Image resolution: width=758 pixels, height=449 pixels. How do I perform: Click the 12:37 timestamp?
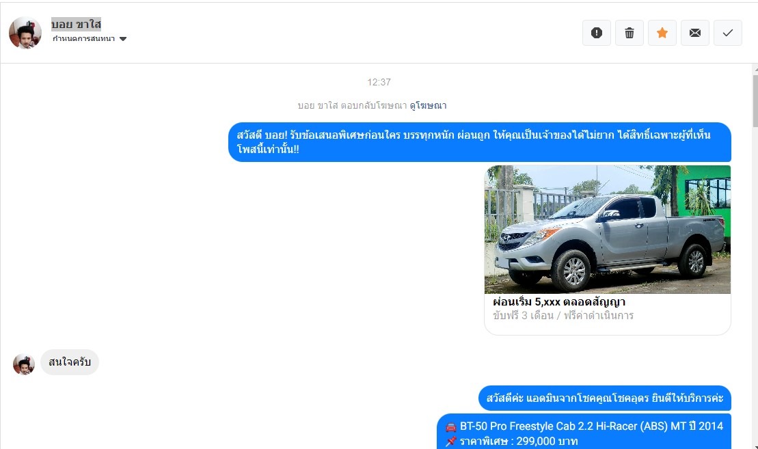click(x=379, y=82)
